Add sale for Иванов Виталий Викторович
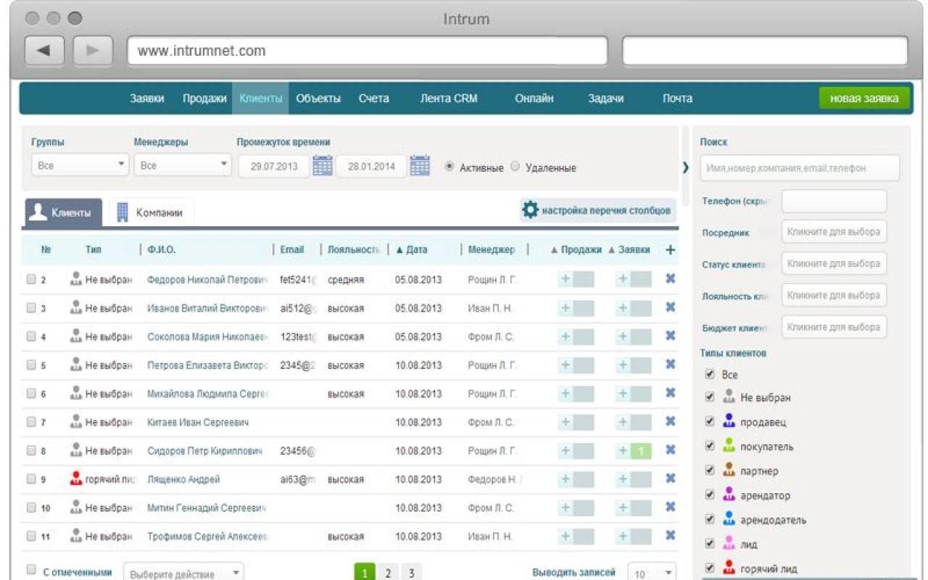 tap(565, 308)
